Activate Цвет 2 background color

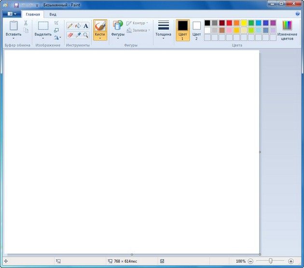[196, 30]
